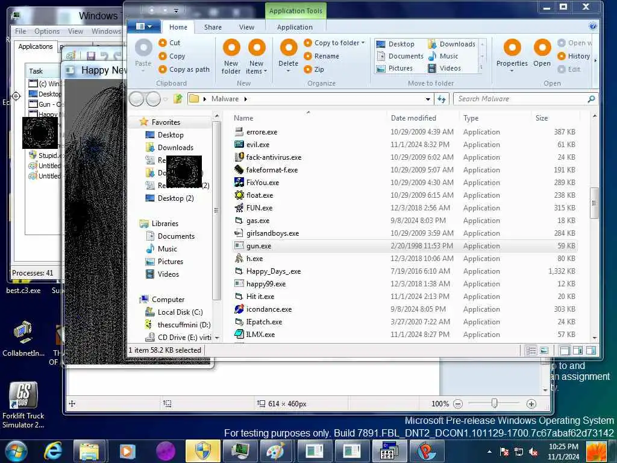Adjust the Paint zoom slider handle
Screen dimensions: 617x463
pyautogui.click(x=495, y=403)
